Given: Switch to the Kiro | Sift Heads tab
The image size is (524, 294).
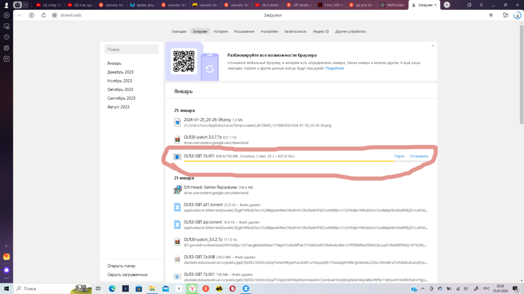Looking at the screenshot, I should click(330, 5).
